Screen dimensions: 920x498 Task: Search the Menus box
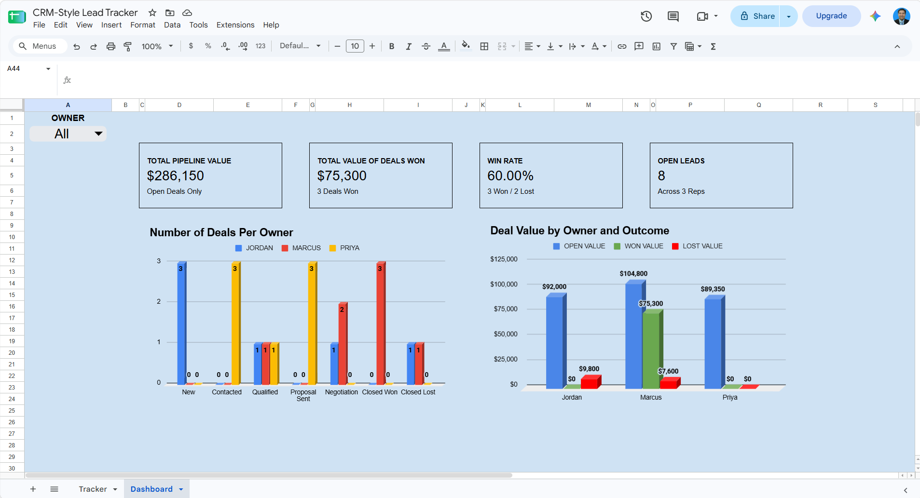click(39, 46)
